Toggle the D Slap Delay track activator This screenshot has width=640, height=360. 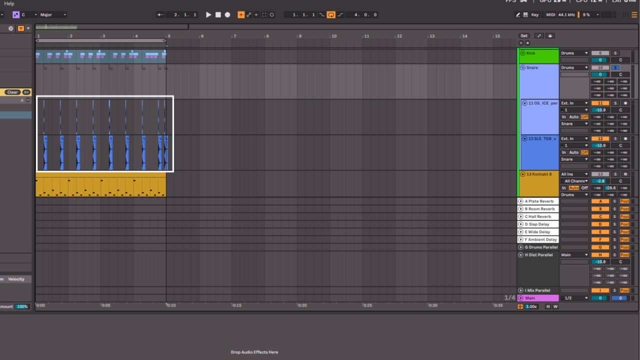click(600, 224)
